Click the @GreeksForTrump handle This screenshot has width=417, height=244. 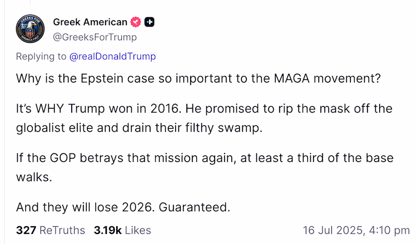(95, 37)
